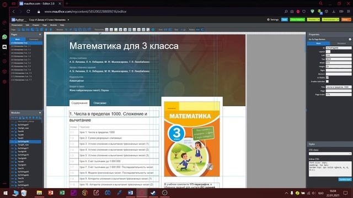
Task: Click the blue update button under Inline CSS
Action: pyautogui.click(x=345, y=179)
